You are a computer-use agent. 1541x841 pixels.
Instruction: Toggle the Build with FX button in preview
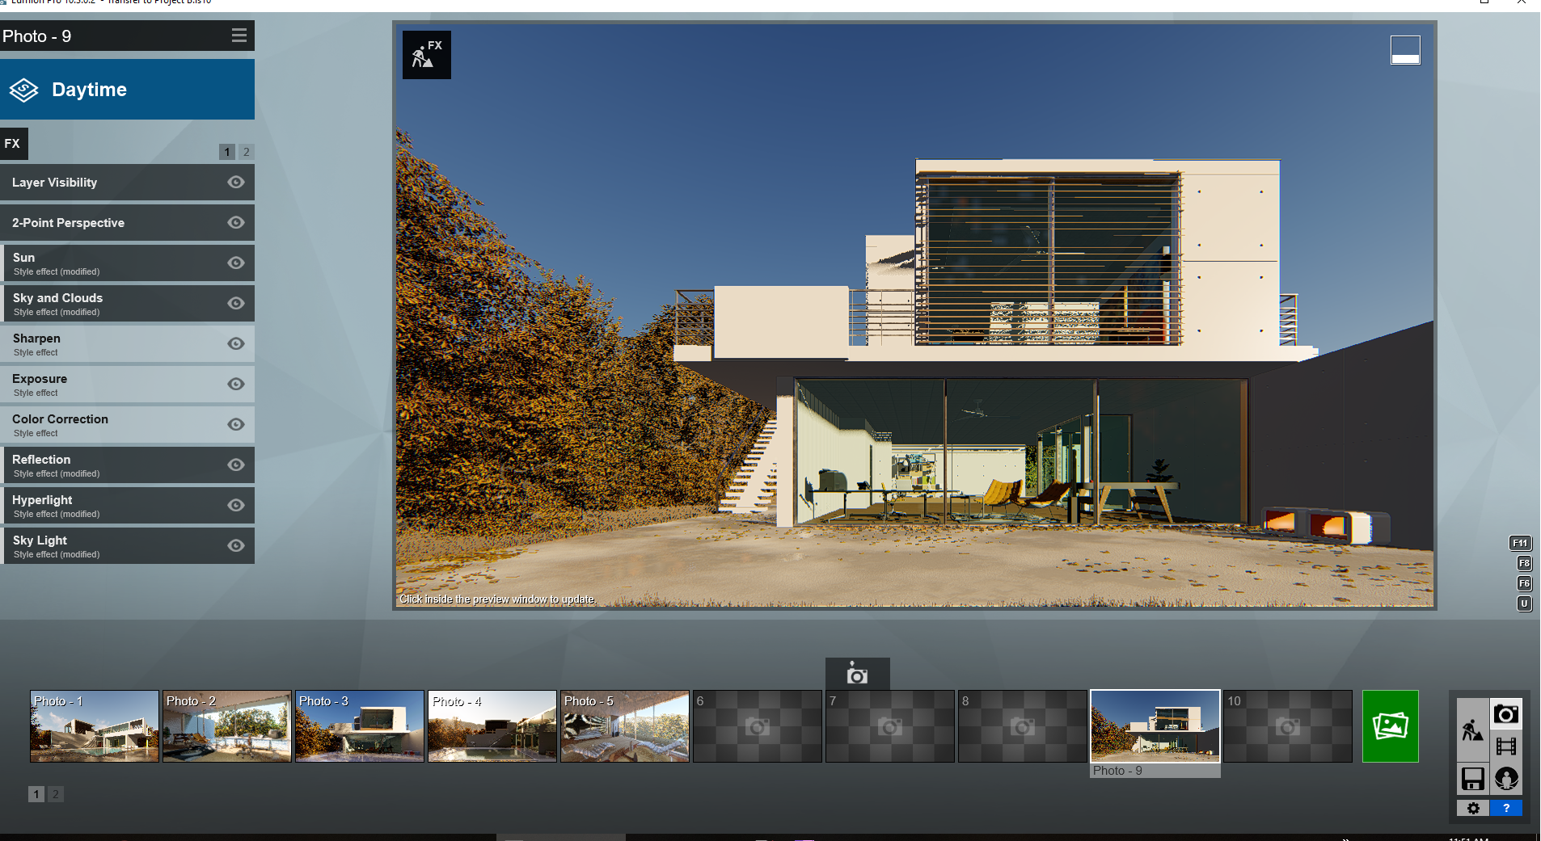point(427,55)
